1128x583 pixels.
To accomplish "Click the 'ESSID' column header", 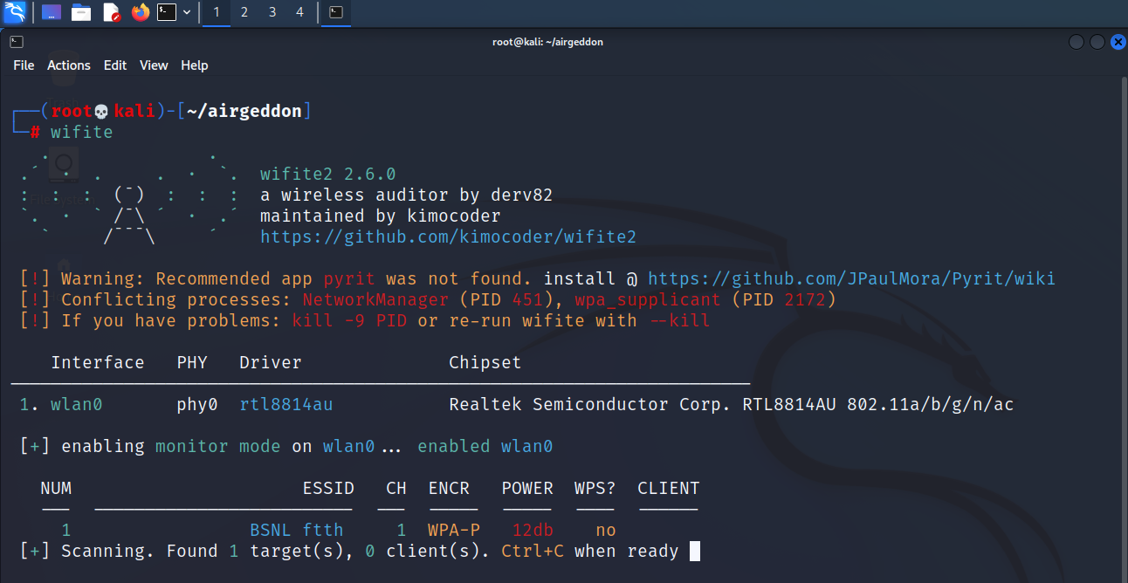I will (x=328, y=488).
